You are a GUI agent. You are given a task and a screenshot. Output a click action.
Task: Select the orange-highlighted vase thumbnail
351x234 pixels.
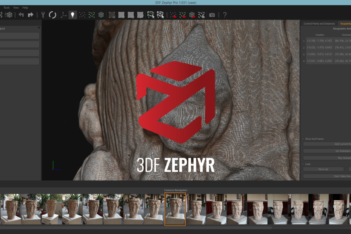(x=175, y=209)
